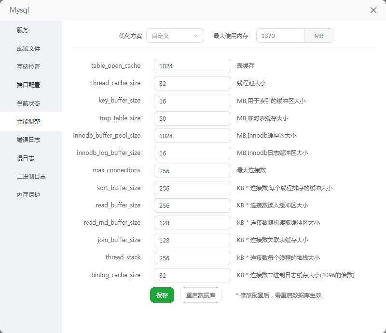Click the 保存 button

pos(162,295)
